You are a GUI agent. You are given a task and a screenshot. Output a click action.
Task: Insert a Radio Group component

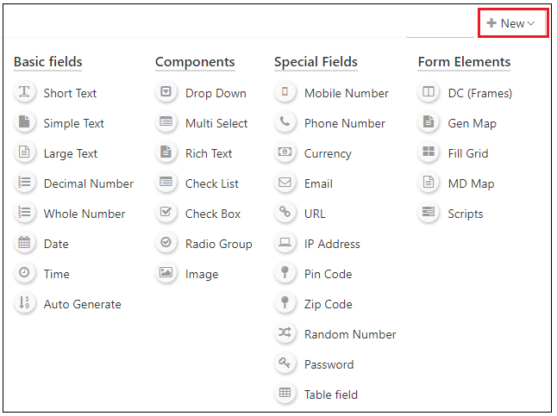pos(218,244)
